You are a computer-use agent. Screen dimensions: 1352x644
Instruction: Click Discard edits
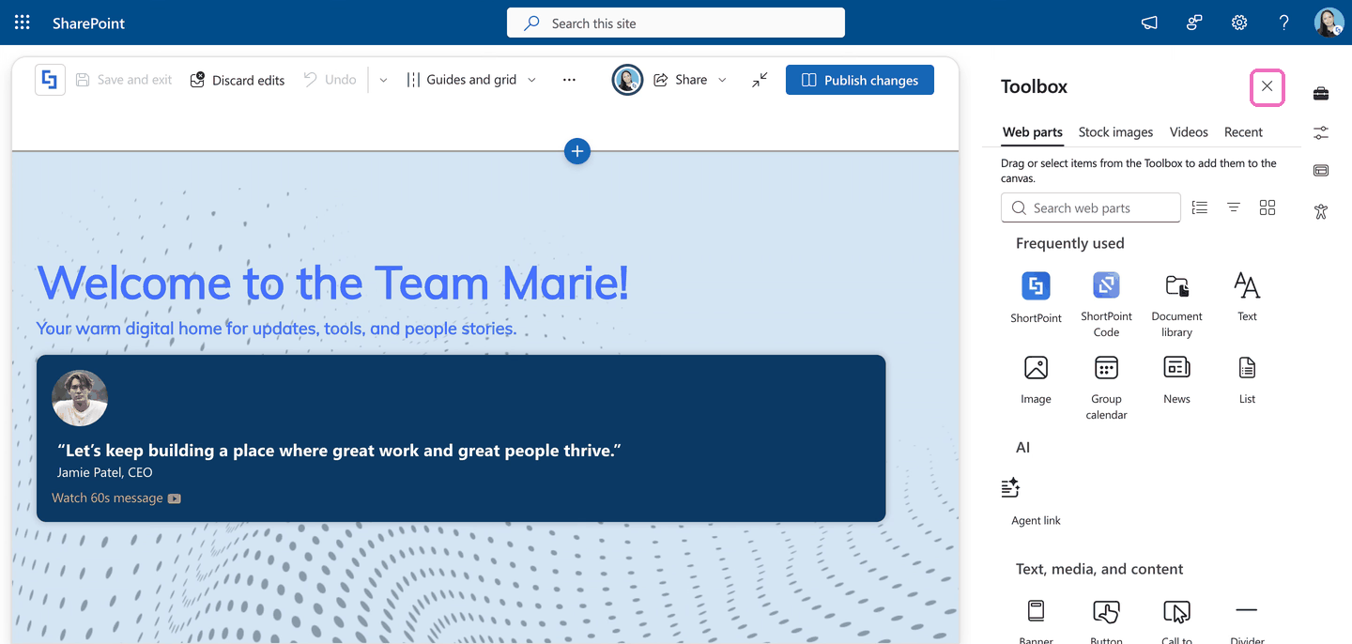(x=238, y=80)
